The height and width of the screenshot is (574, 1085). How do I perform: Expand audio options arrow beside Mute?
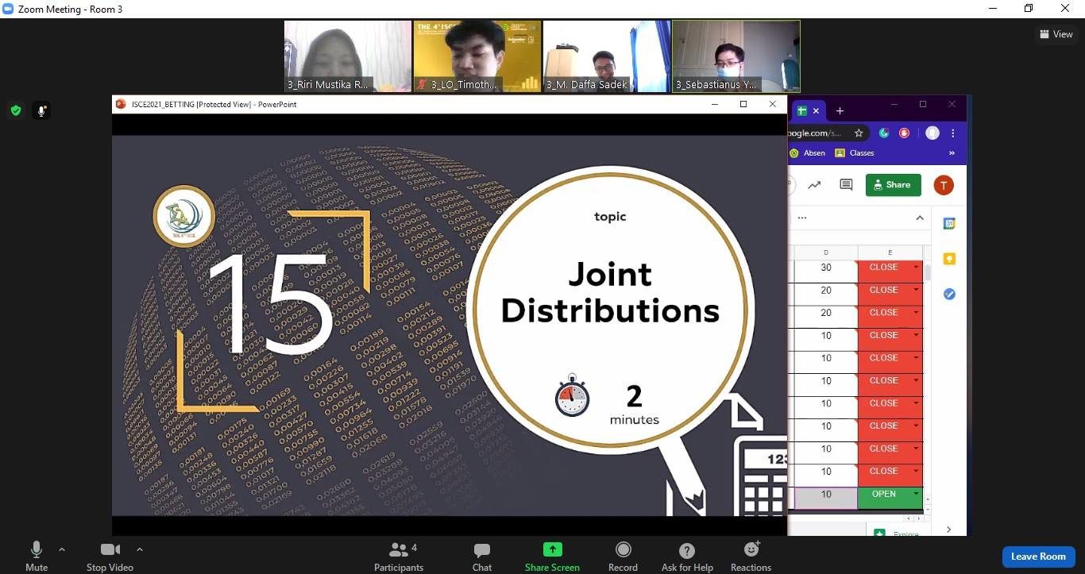(62, 549)
